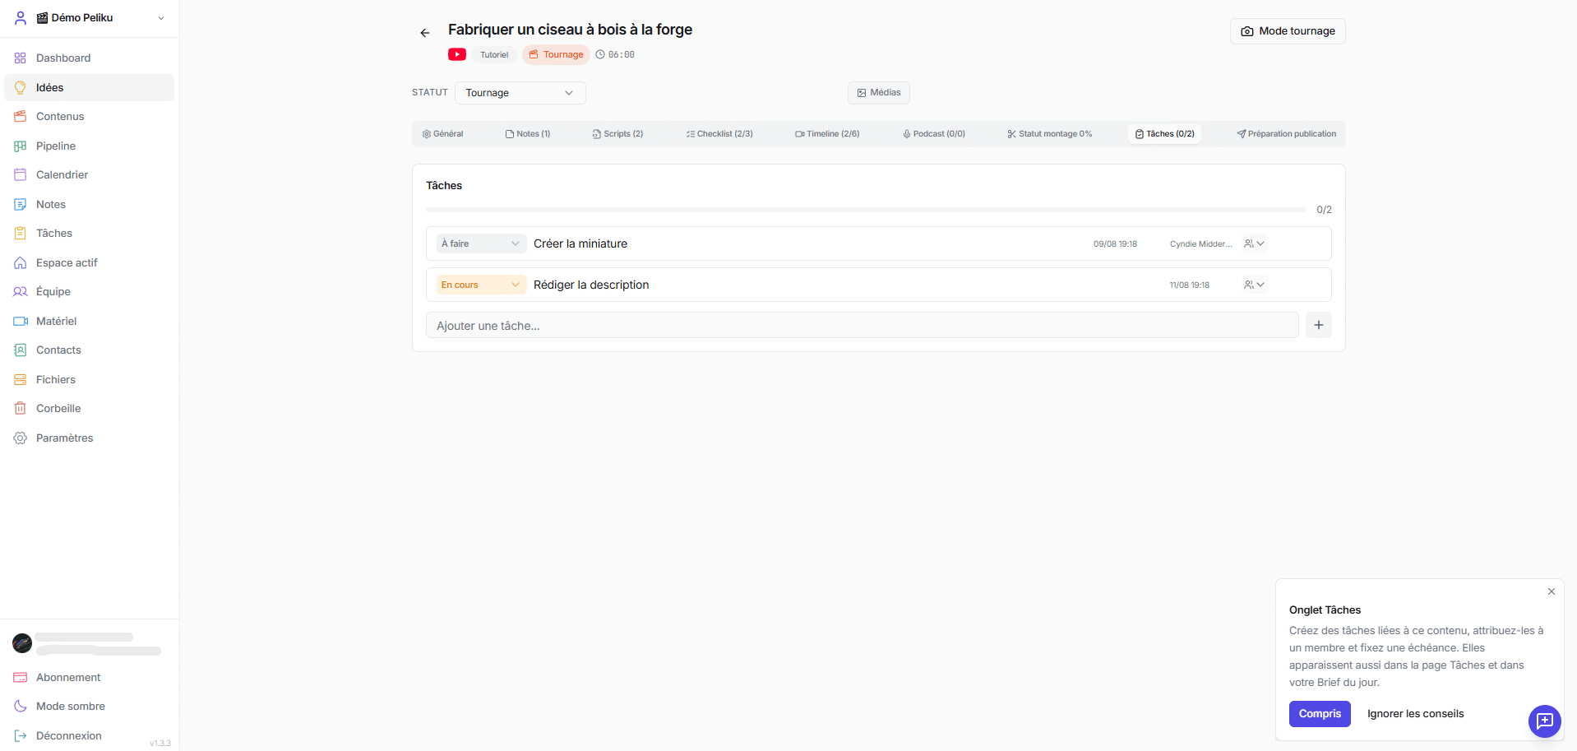Switch to Préparation publication tab

1287,134
